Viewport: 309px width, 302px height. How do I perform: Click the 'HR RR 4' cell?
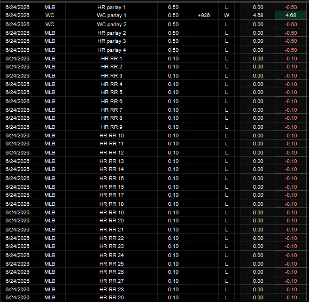click(x=112, y=84)
